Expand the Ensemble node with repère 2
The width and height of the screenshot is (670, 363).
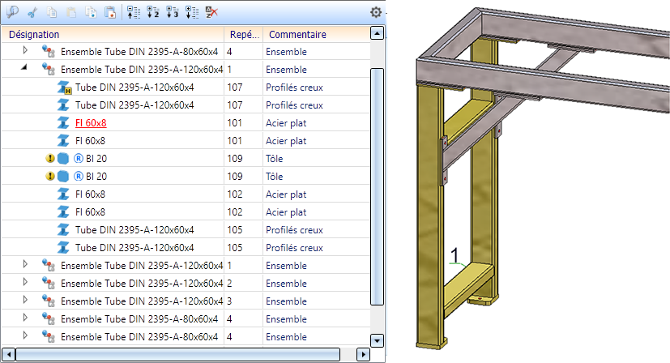point(24,283)
